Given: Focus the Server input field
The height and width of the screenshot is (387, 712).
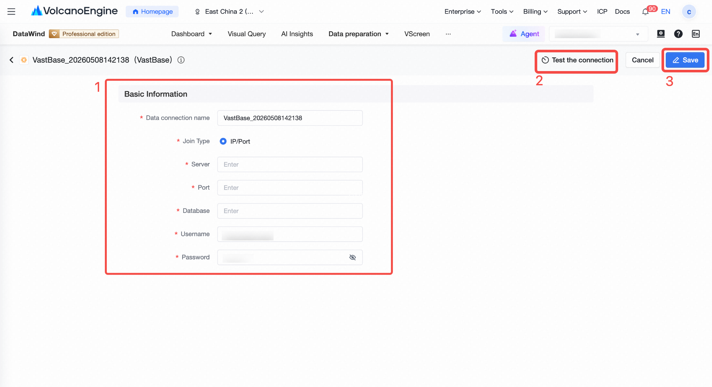Looking at the screenshot, I should (x=290, y=164).
